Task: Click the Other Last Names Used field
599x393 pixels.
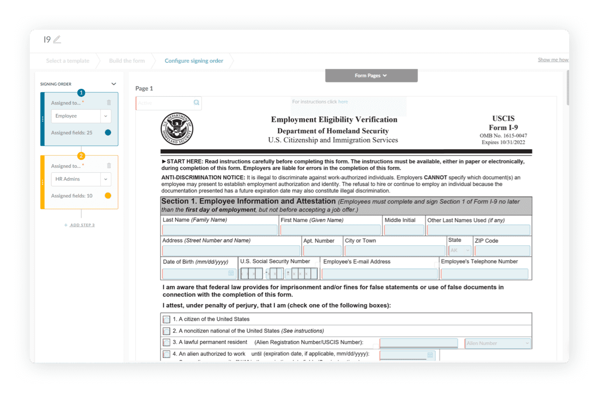Action: [x=479, y=230]
